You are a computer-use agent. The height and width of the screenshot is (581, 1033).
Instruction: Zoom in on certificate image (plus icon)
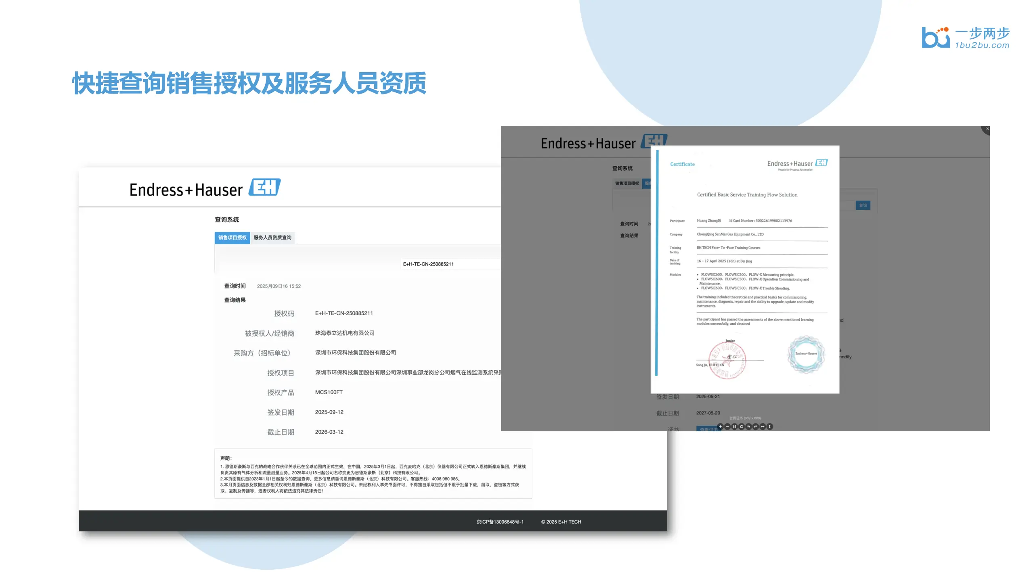tap(720, 426)
